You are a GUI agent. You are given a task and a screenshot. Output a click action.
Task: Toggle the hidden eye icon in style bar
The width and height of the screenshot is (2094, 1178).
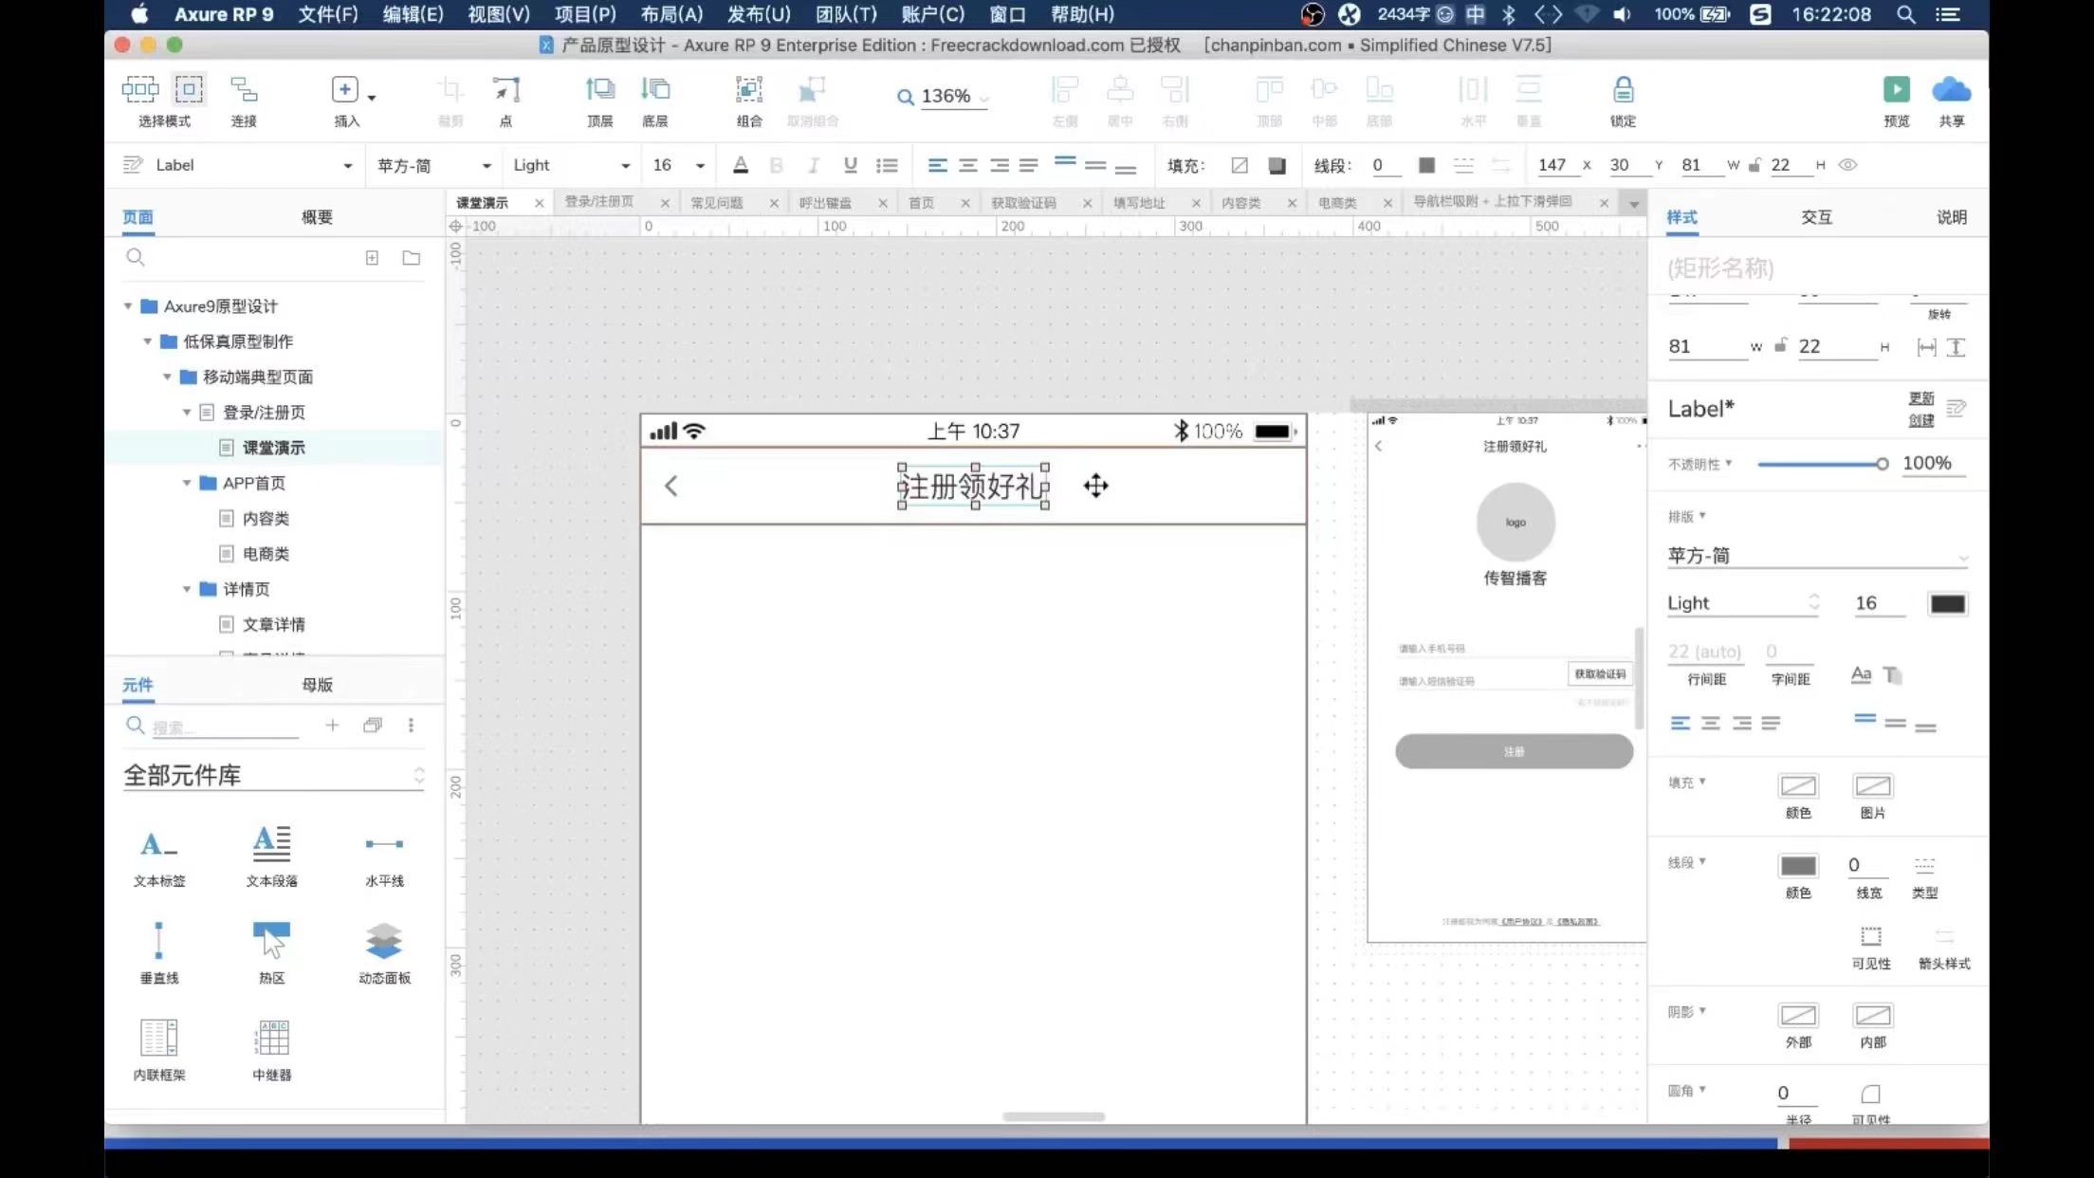coord(1847,165)
